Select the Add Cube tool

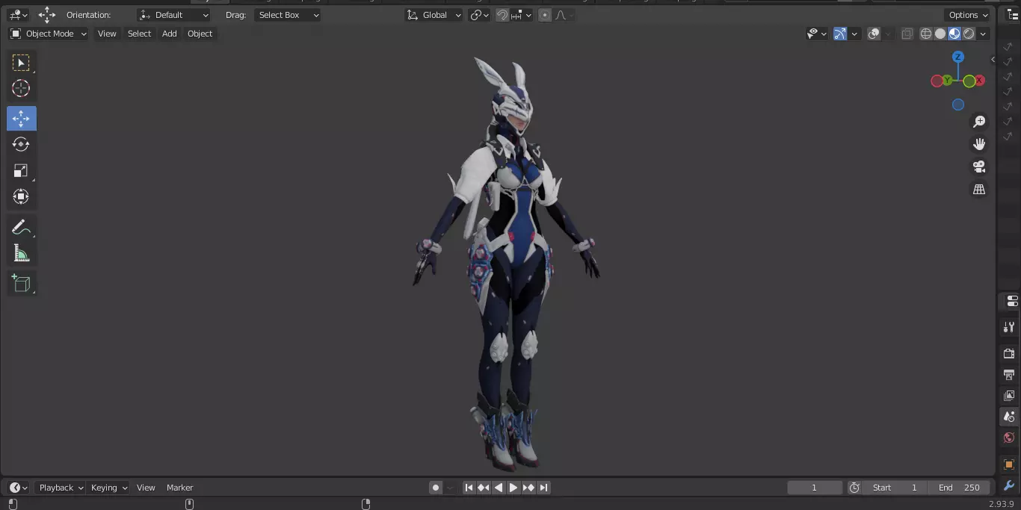pyautogui.click(x=21, y=284)
